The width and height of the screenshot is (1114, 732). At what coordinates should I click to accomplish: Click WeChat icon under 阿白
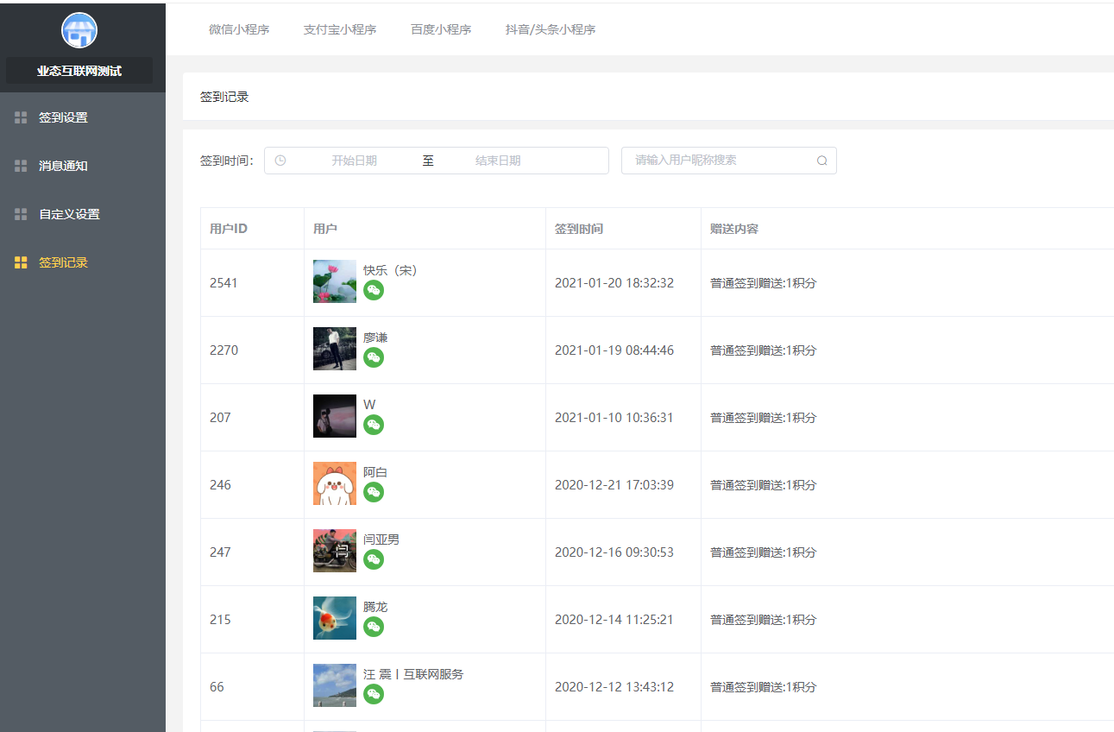tap(374, 492)
